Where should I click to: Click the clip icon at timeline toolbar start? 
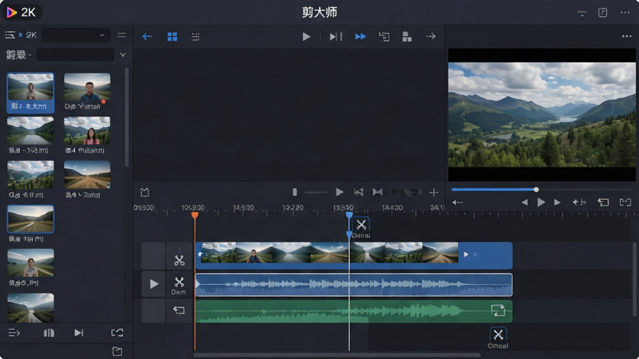(145, 192)
